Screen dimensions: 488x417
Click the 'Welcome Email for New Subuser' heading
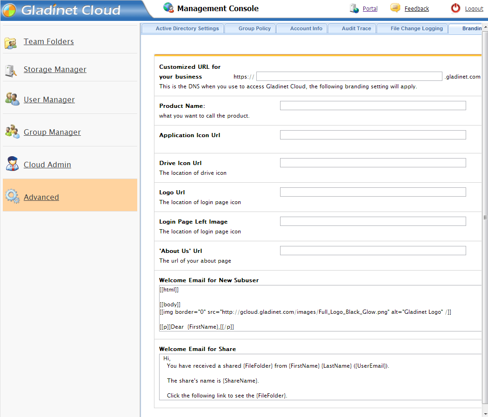pyautogui.click(x=209, y=280)
